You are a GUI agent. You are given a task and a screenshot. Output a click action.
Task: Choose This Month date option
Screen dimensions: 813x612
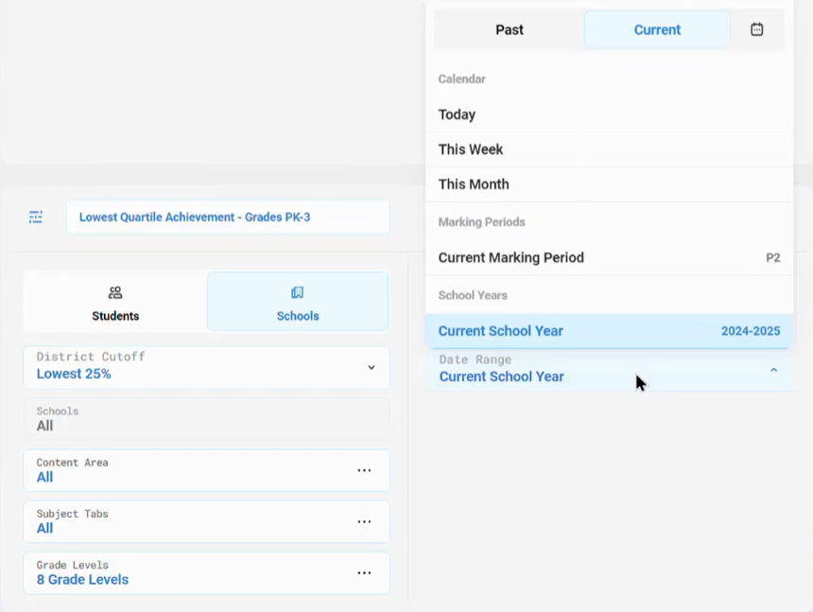point(474,184)
